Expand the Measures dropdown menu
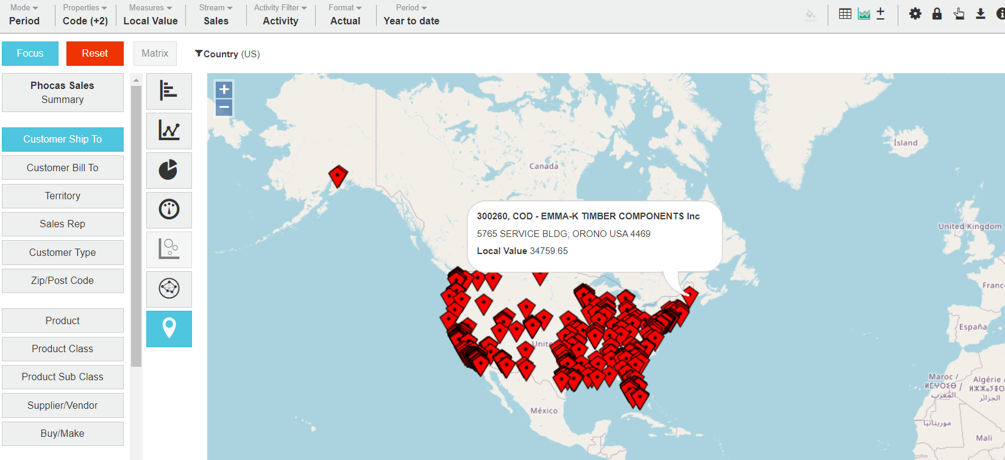Image resolution: width=1005 pixels, height=460 pixels. pos(151,14)
